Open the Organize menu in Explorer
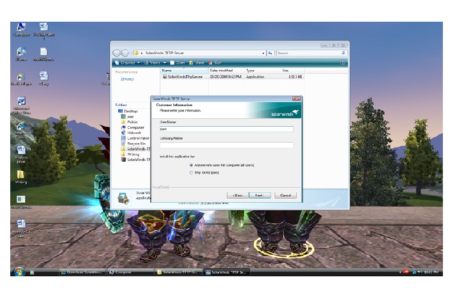 coord(128,63)
